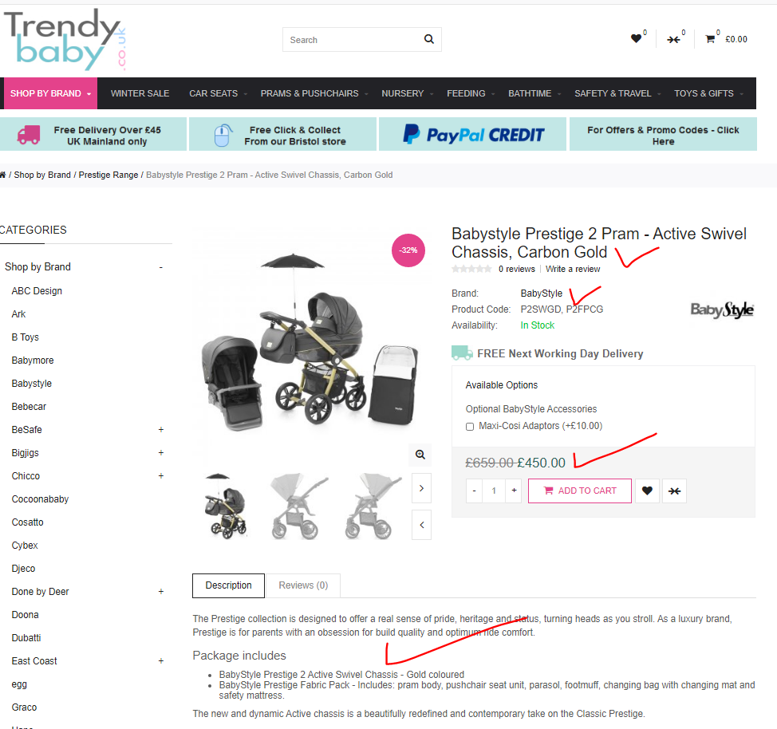This screenshot has width=777, height=729.
Task: Add product to wishlist heart button
Action: pos(647,491)
